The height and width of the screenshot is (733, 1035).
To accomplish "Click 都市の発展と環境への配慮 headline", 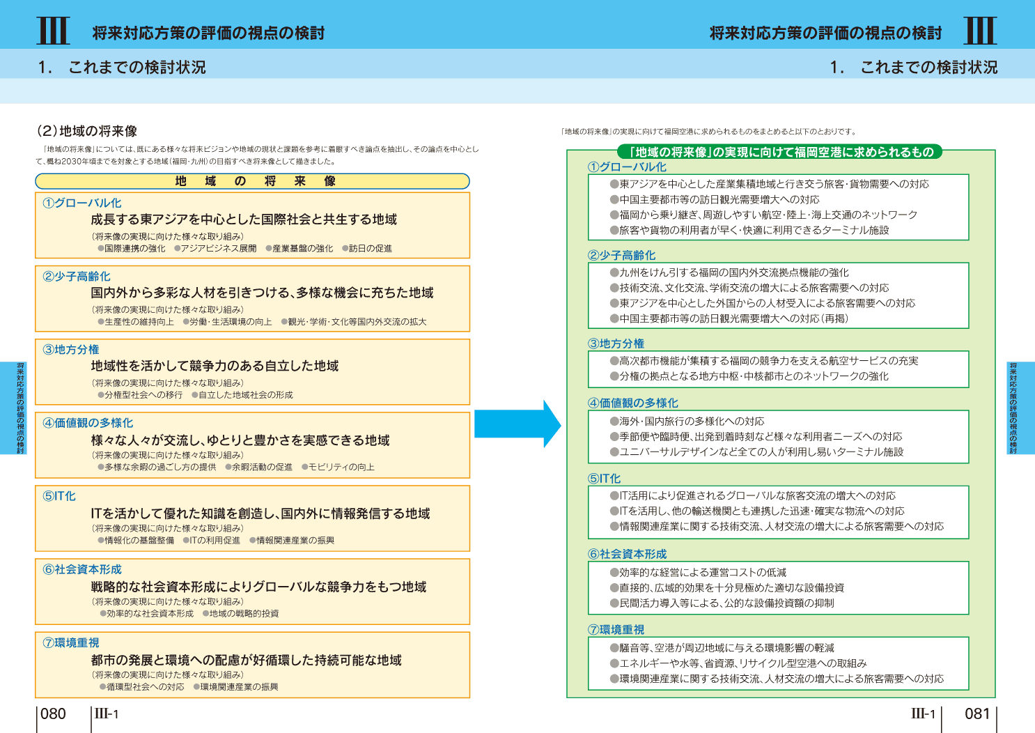I will [246, 660].
